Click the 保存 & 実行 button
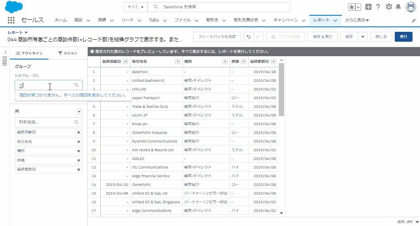Viewport: 420px width, 226px height. point(323,37)
